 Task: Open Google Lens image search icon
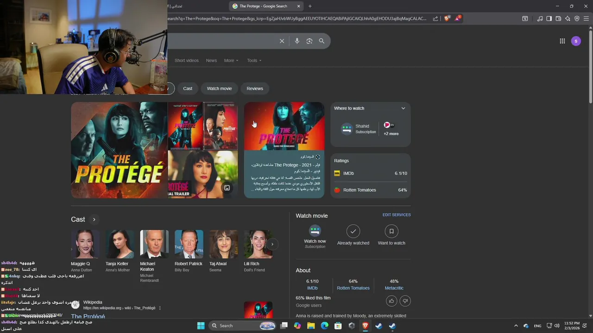point(309,41)
